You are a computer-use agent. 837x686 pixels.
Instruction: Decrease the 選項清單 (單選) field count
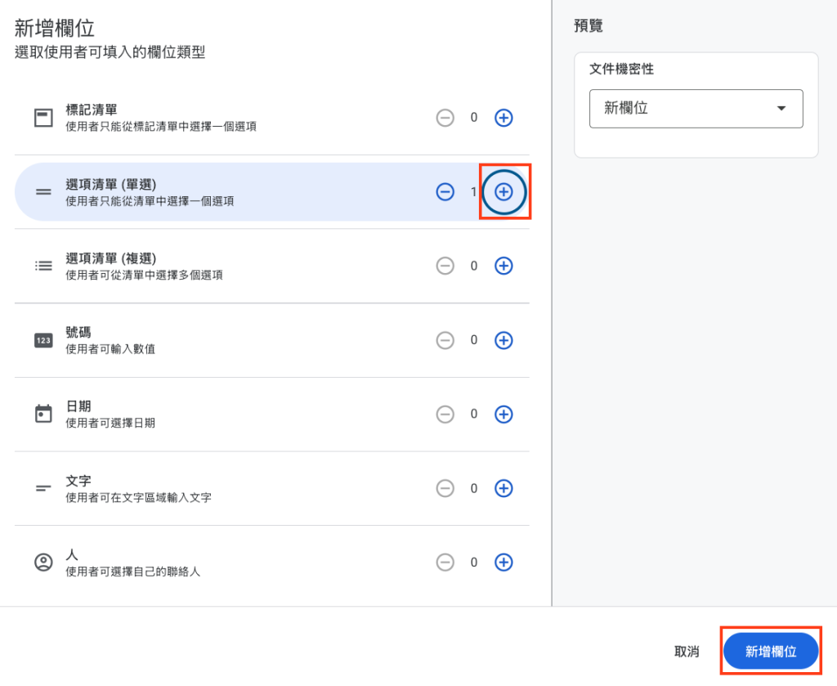pos(445,191)
